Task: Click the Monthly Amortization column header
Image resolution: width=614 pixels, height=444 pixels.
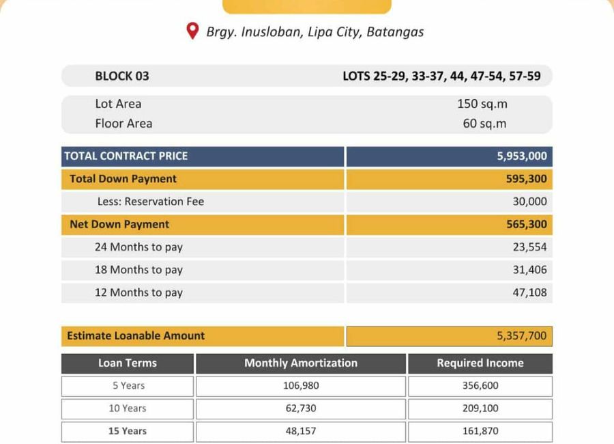Action: tap(301, 363)
